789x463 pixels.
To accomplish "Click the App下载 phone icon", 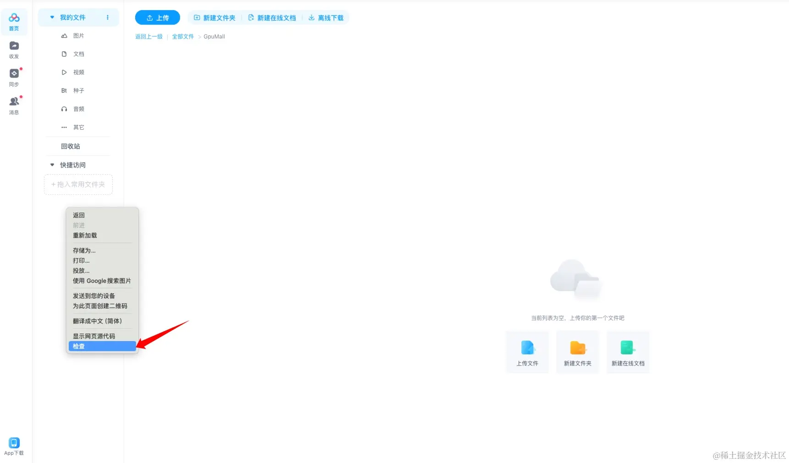I will pyautogui.click(x=14, y=443).
